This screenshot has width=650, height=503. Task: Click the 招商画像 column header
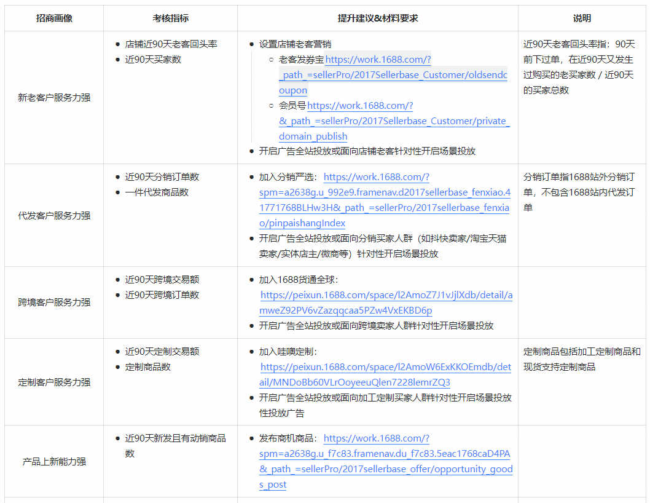click(54, 18)
